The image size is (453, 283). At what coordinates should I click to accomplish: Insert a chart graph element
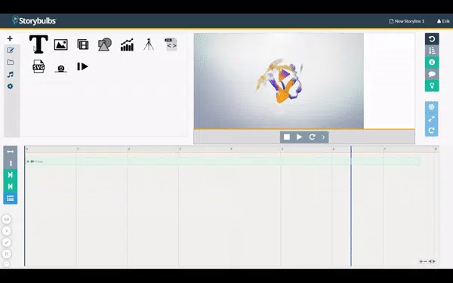tap(127, 45)
